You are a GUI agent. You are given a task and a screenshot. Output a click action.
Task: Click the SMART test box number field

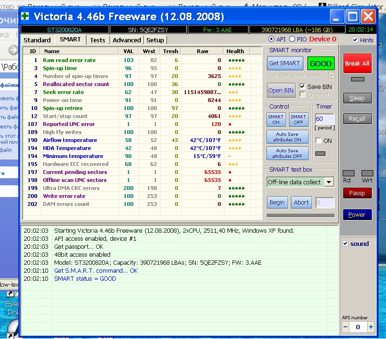(325, 203)
